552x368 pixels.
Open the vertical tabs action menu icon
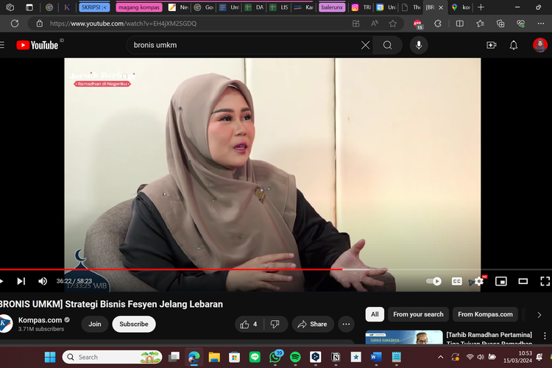point(29,7)
